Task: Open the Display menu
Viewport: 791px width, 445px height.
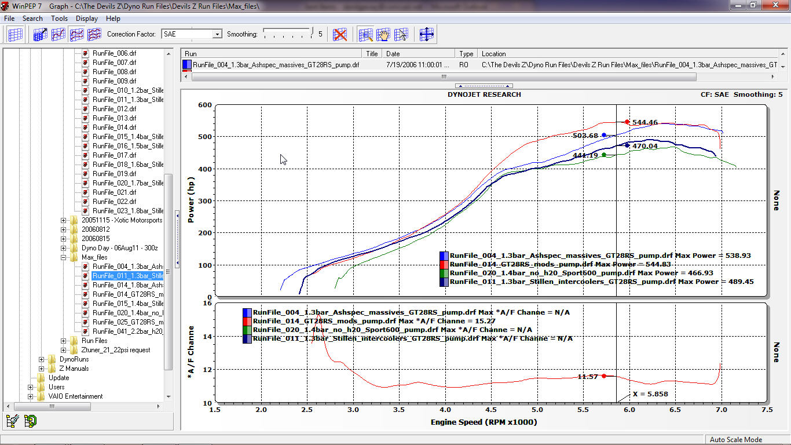Action: coord(87,19)
